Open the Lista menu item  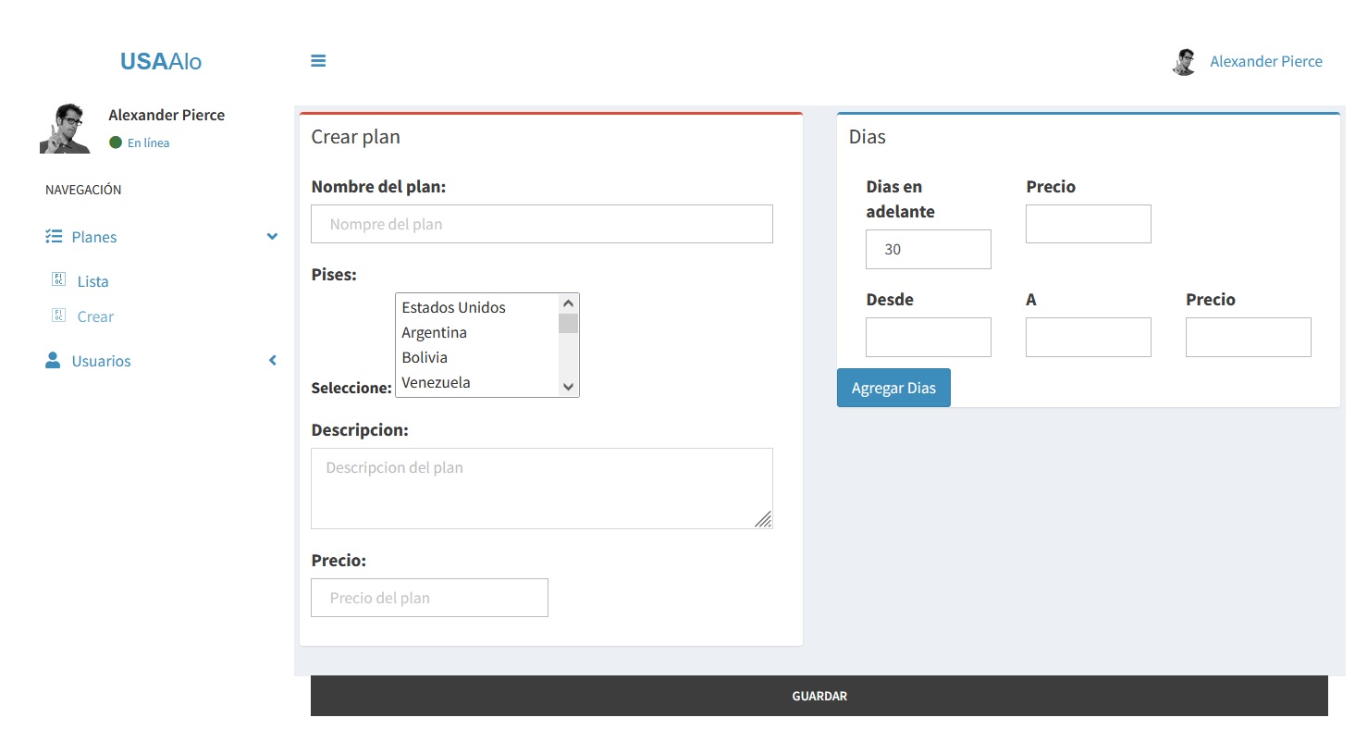click(92, 281)
